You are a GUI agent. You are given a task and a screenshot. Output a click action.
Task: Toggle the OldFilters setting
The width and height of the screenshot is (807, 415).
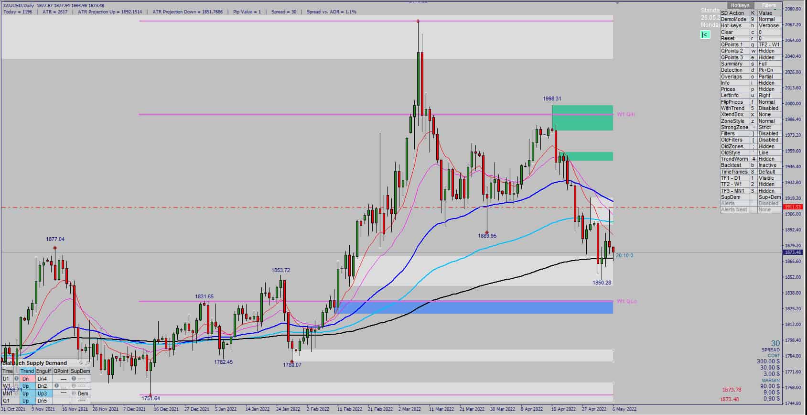pyautogui.click(x=751, y=140)
